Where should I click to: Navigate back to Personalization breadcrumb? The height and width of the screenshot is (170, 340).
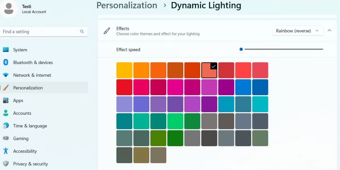point(127,5)
